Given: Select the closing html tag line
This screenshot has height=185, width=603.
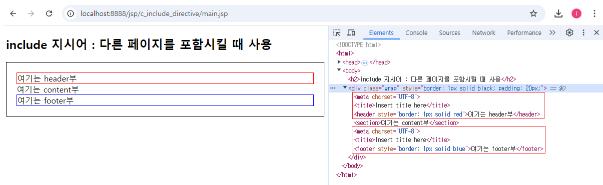Looking at the screenshot, I should coord(346,174).
